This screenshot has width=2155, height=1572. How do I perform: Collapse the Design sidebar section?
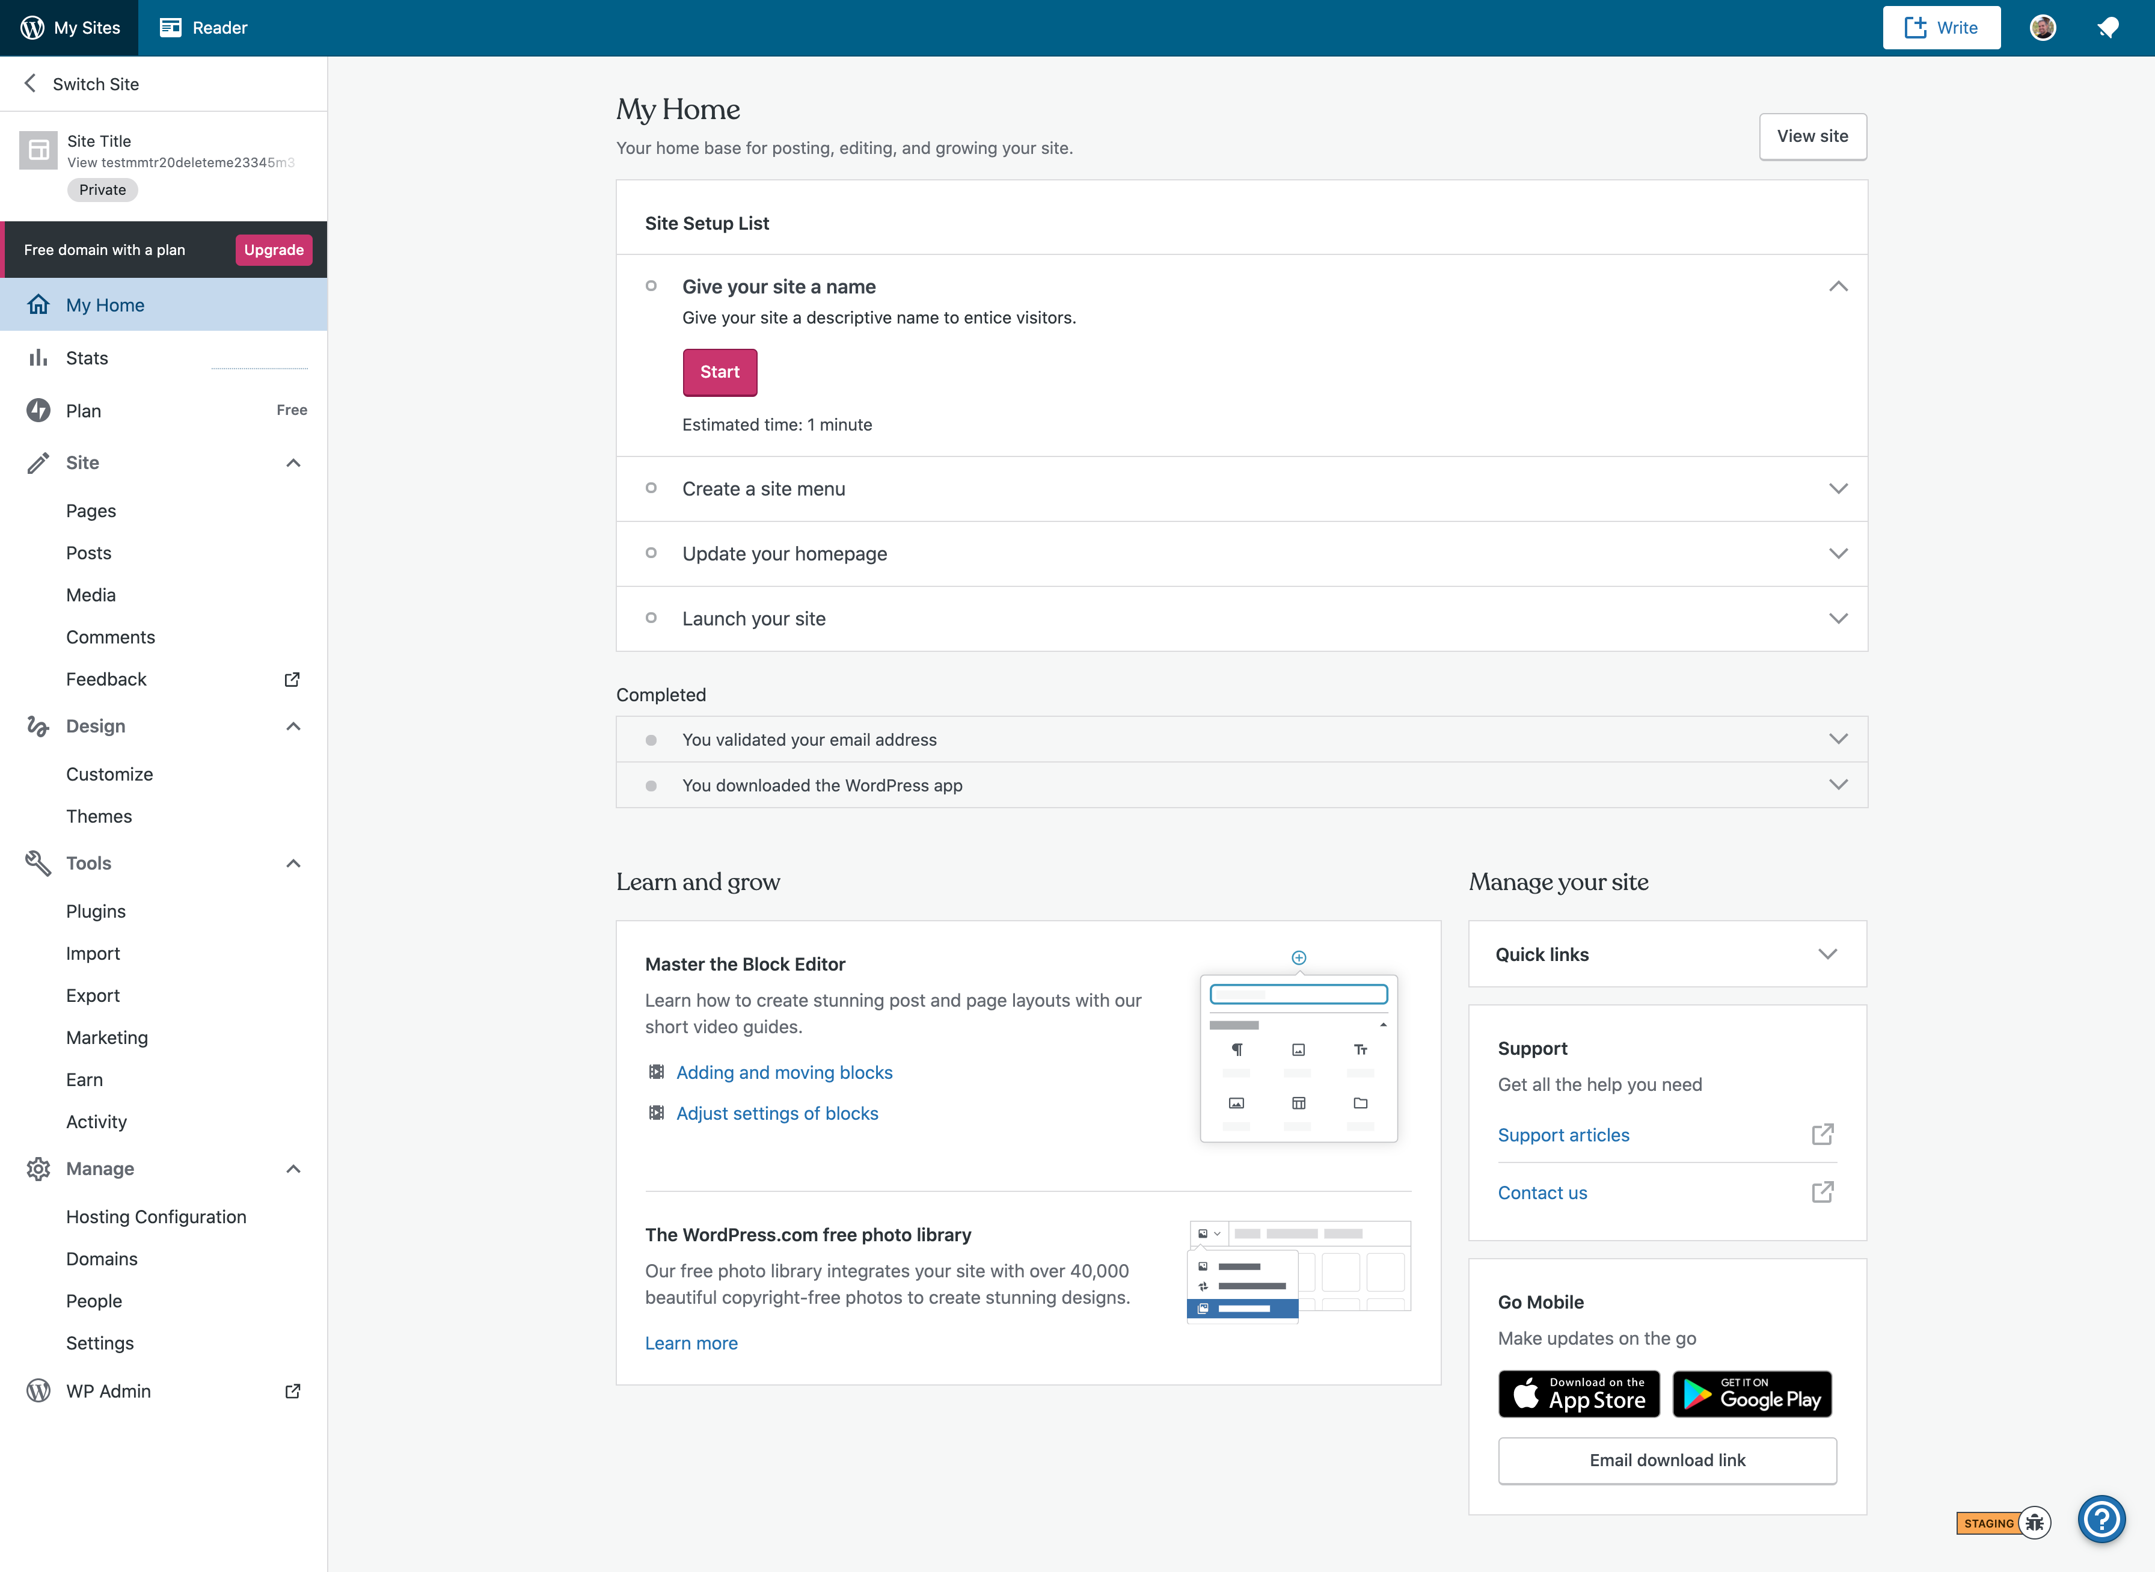293,726
